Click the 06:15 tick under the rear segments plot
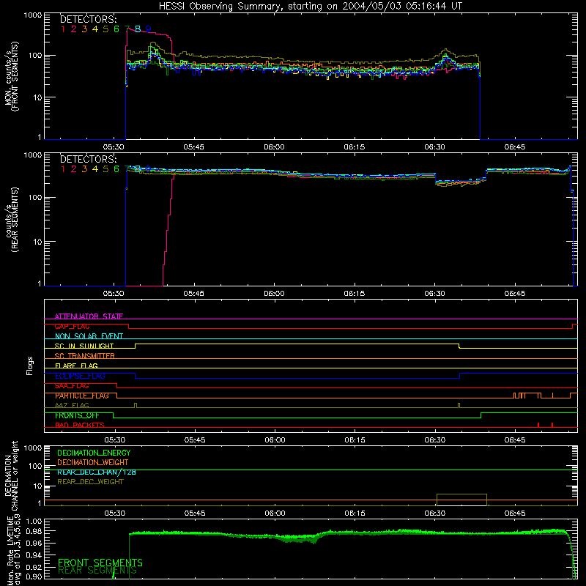Viewport: 586px width, 586px height. (x=355, y=294)
